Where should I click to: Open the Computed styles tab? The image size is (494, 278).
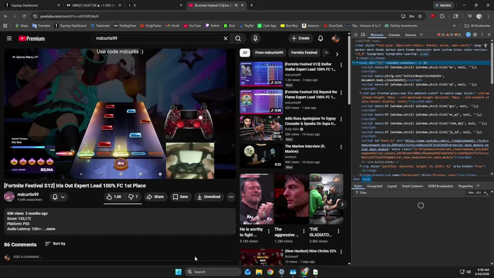[x=374, y=186]
